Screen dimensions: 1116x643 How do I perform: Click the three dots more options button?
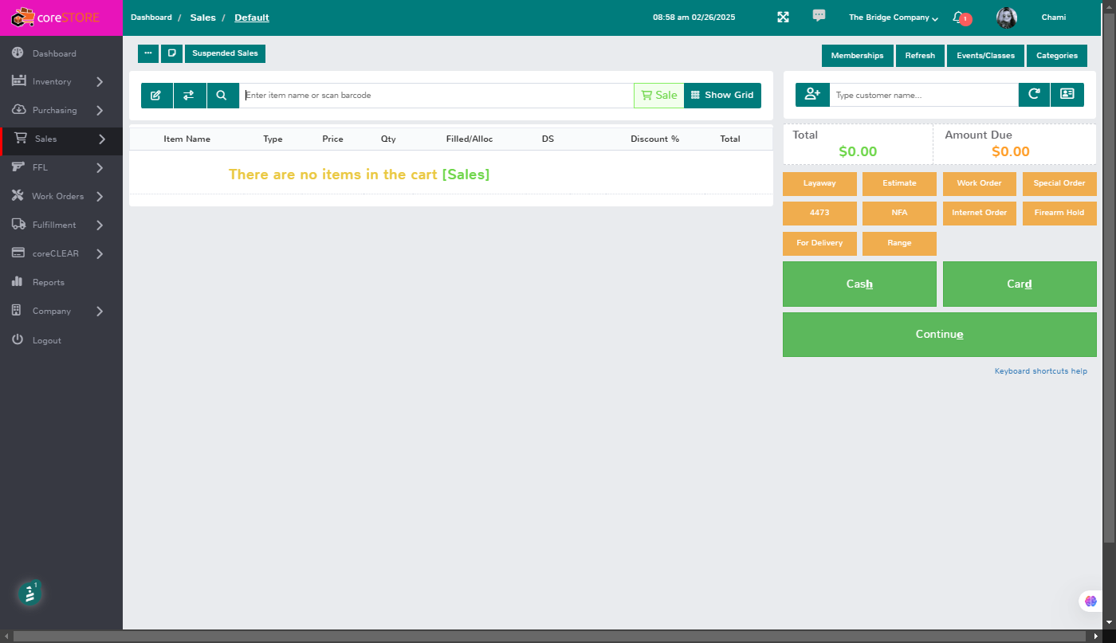[x=148, y=53]
